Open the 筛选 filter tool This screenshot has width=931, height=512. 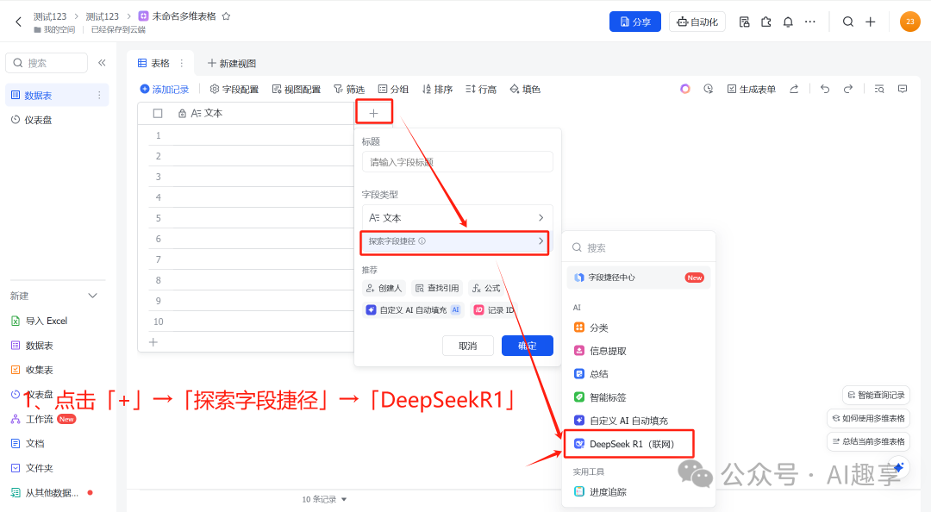click(x=349, y=89)
